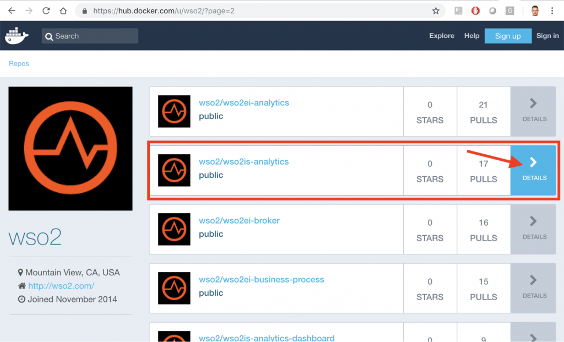Open Chrome three-dot menu
This screenshot has height=342, width=564.
point(552,10)
